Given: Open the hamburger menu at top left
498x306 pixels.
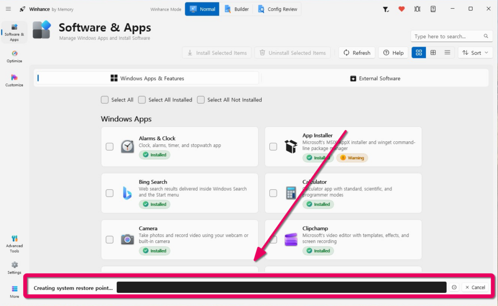Looking at the screenshot, I should 8,9.
